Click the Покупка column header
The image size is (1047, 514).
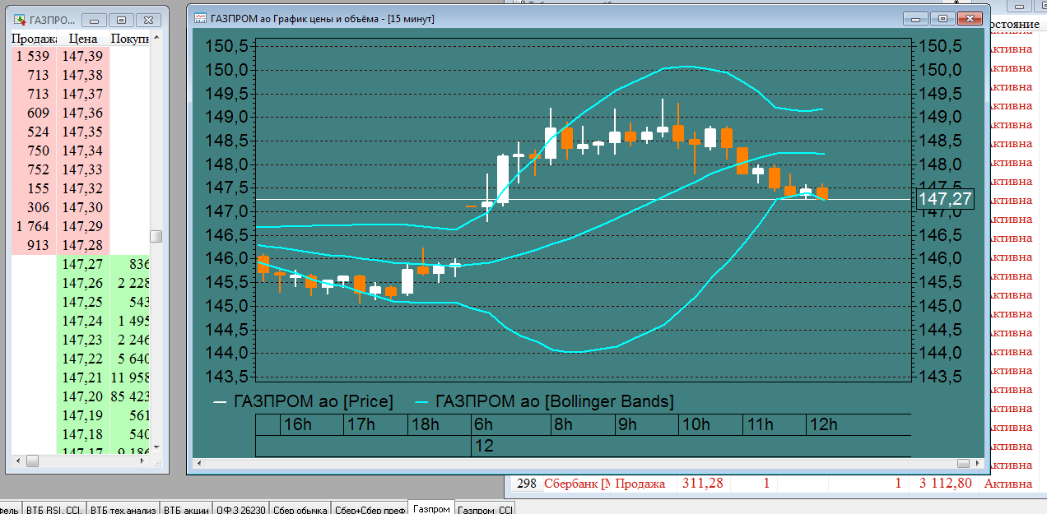point(130,39)
